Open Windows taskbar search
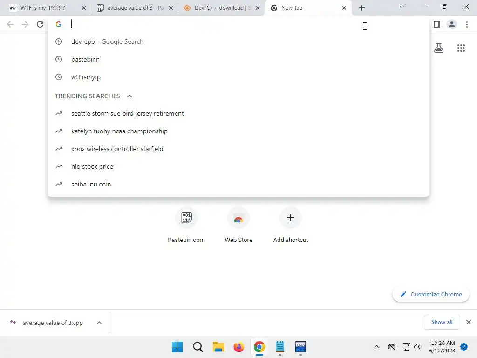The height and width of the screenshot is (358, 477). tap(198, 347)
